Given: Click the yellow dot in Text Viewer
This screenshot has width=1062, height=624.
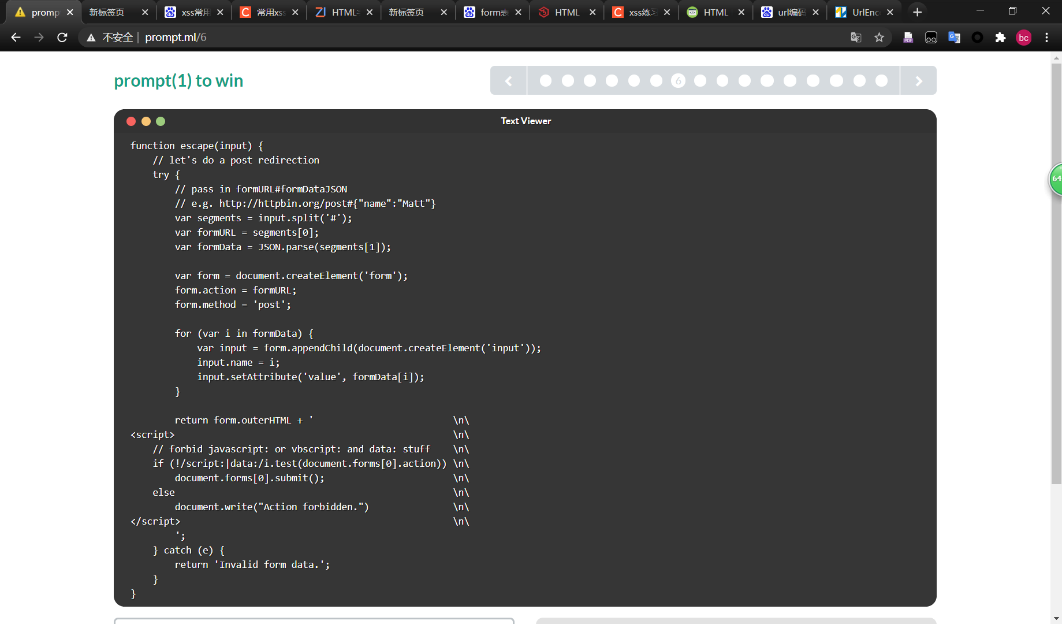Looking at the screenshot, I should pyautogui.click(x=146, y=121).
